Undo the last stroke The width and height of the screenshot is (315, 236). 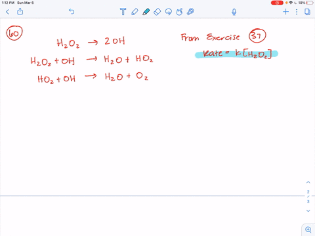[x=72, y=11]
